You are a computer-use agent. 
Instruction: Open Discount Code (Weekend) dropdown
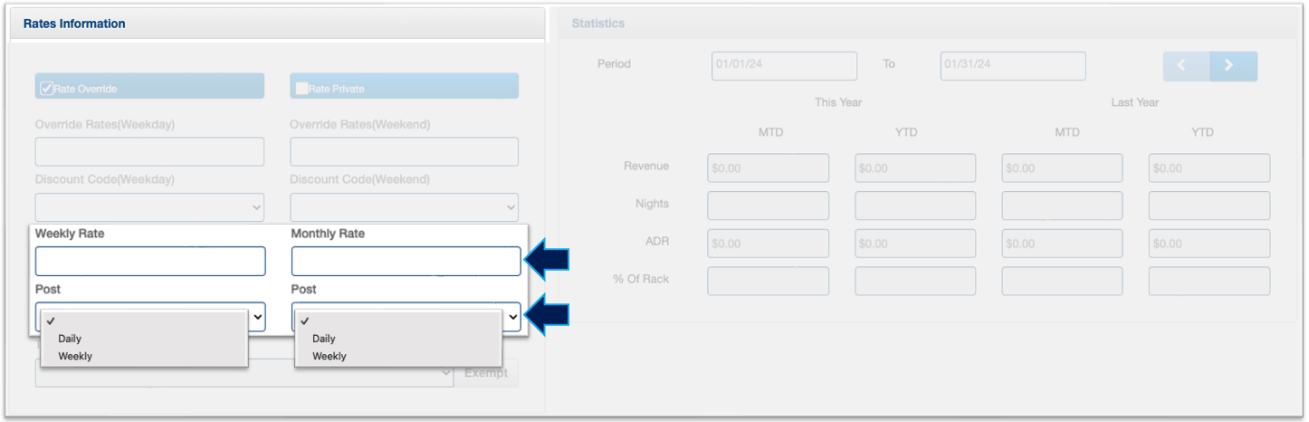404,207
